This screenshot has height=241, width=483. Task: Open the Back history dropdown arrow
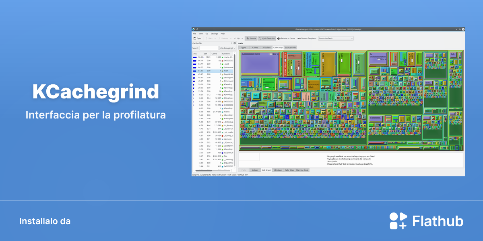pyautogui.click(x=215, y=38)
